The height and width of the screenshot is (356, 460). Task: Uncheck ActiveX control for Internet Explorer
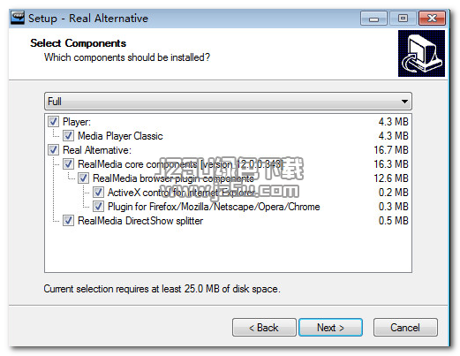tap(98, 193)
